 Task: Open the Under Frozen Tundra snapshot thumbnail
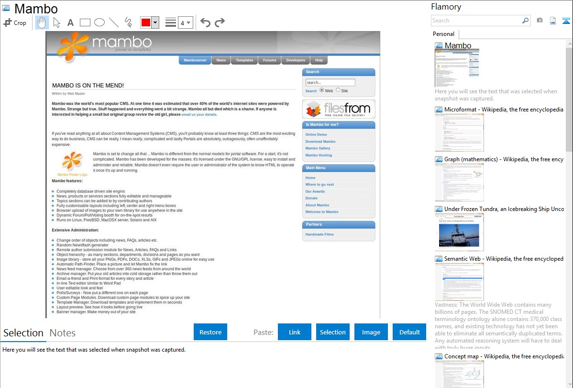pos(459,232)
